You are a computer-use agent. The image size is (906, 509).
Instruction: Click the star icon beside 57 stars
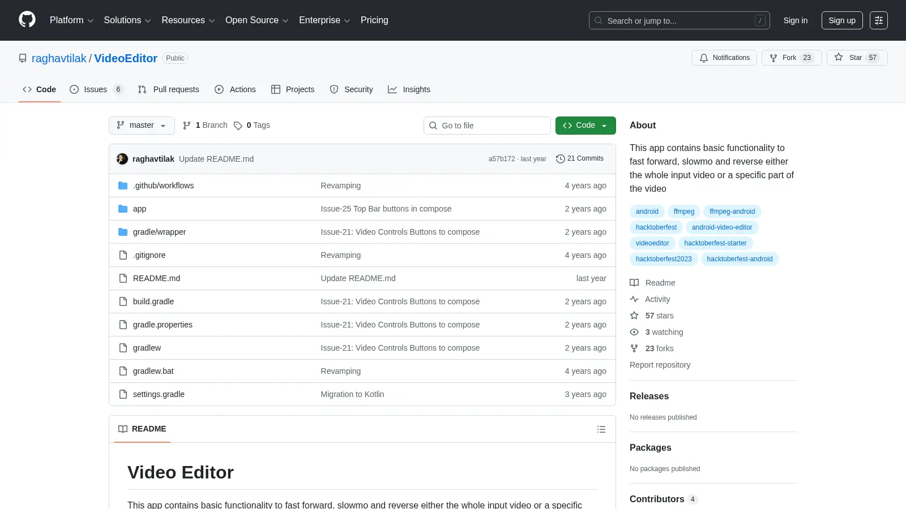click(634, 316)
